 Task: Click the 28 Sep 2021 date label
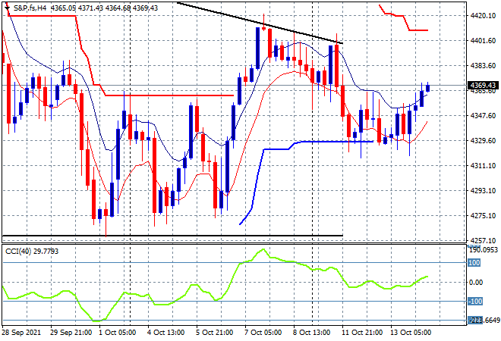(22, 333)
